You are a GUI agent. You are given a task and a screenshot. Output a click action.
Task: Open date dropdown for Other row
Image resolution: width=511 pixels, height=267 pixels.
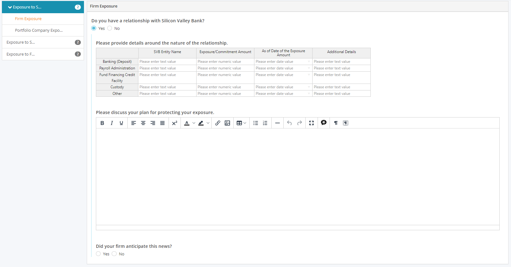pyautogui.click(x=309, y=94)
